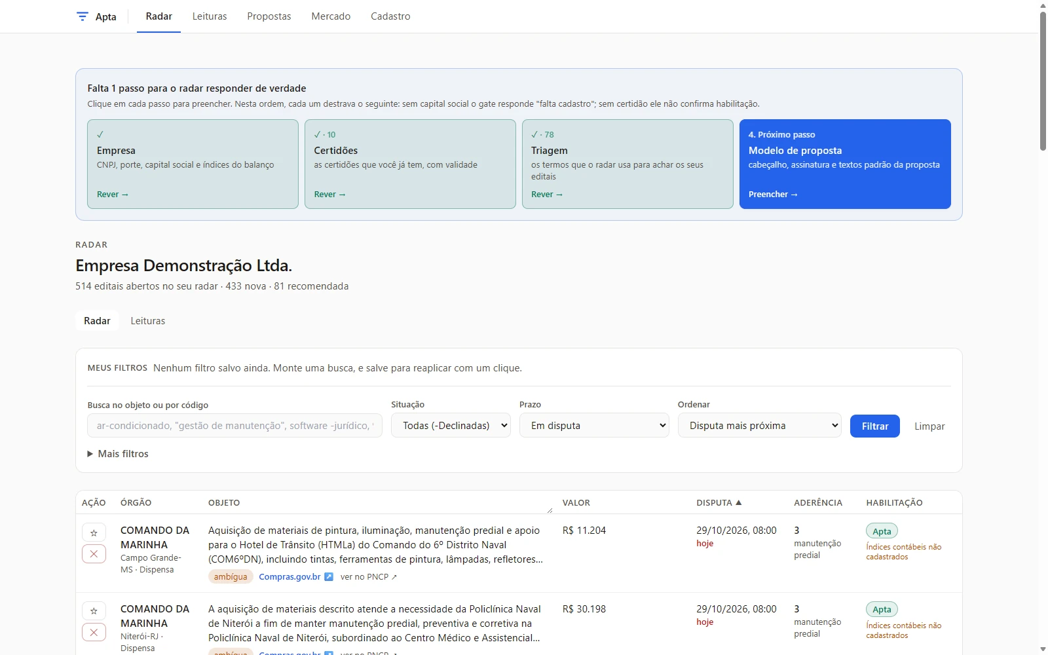This screenshot has height=655, width=1048.
Task: Click the Apta logo icon
Action: 82,16
